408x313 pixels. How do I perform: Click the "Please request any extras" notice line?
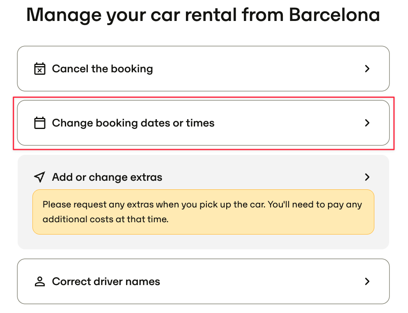click(202, 205)
